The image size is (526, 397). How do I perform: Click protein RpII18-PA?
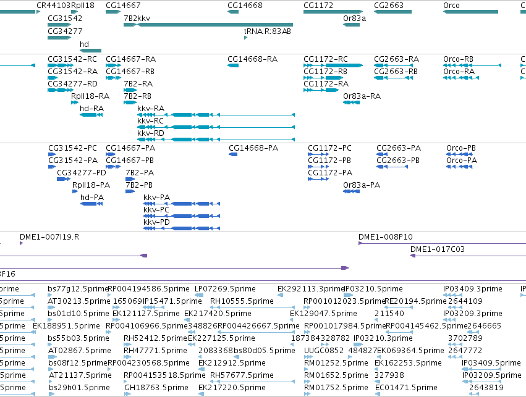point(75,191)
